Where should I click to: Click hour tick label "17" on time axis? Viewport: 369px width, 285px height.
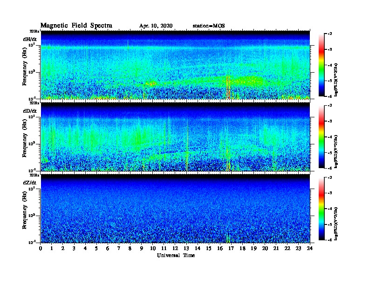(x=231, y=249)
